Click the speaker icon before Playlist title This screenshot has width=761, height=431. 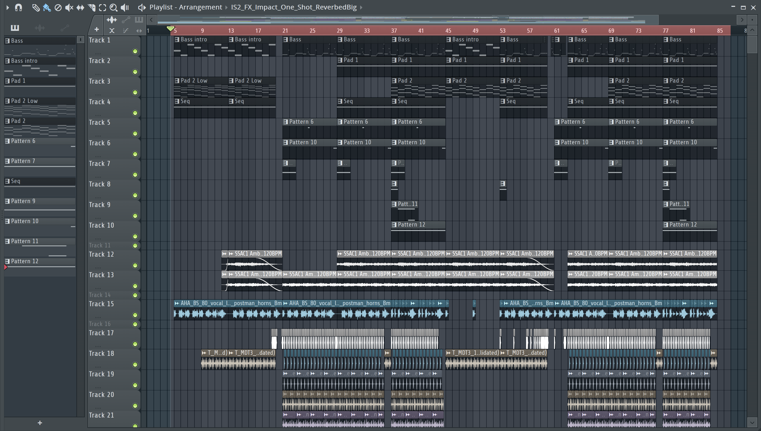142,7
